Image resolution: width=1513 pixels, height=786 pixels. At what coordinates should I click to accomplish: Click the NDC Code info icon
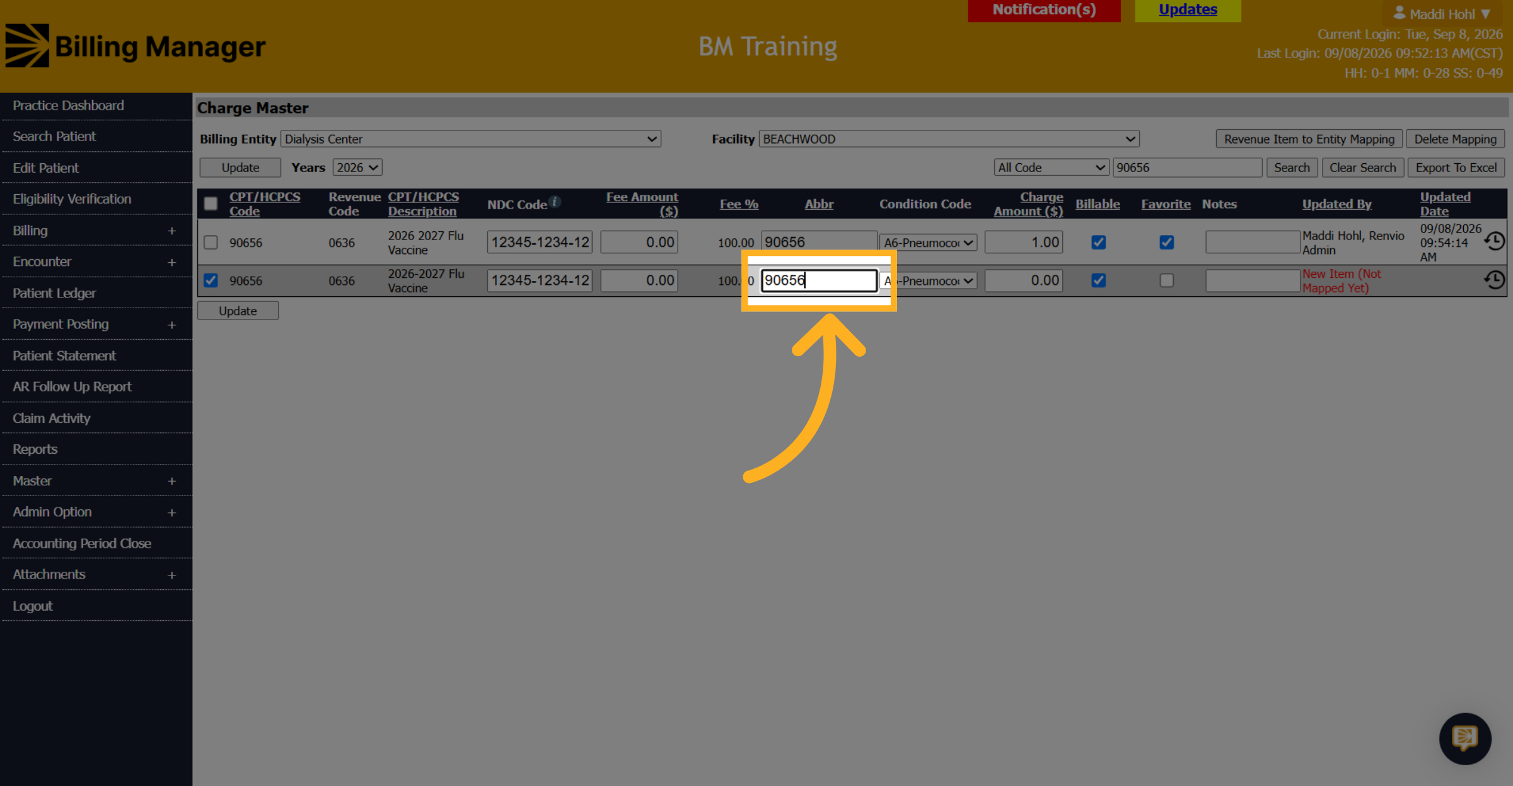(555, 202)
